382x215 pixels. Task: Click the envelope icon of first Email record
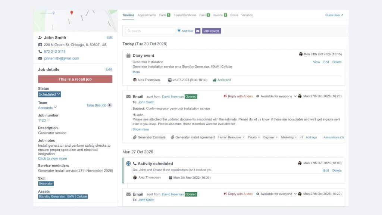click(x=128, y=97)
